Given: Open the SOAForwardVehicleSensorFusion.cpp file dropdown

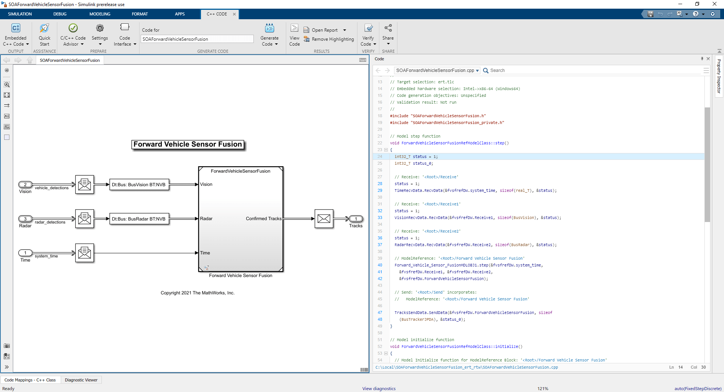Looking at the screenshot, I should [477, 70].
